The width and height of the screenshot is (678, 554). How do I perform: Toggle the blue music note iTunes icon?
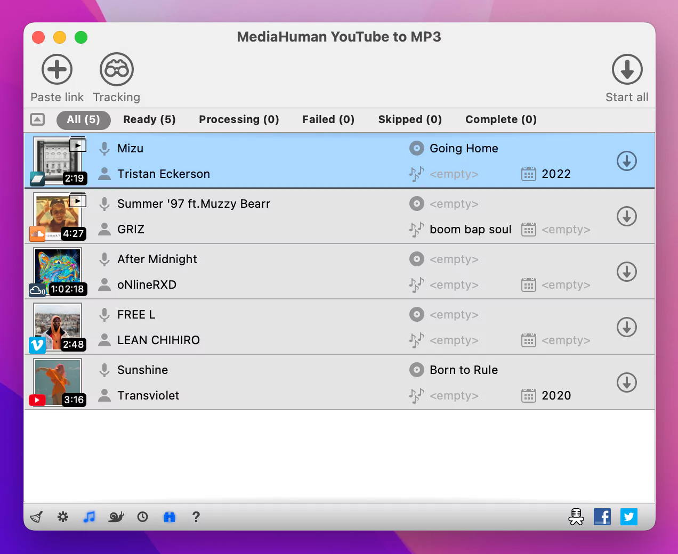(89, 517)
